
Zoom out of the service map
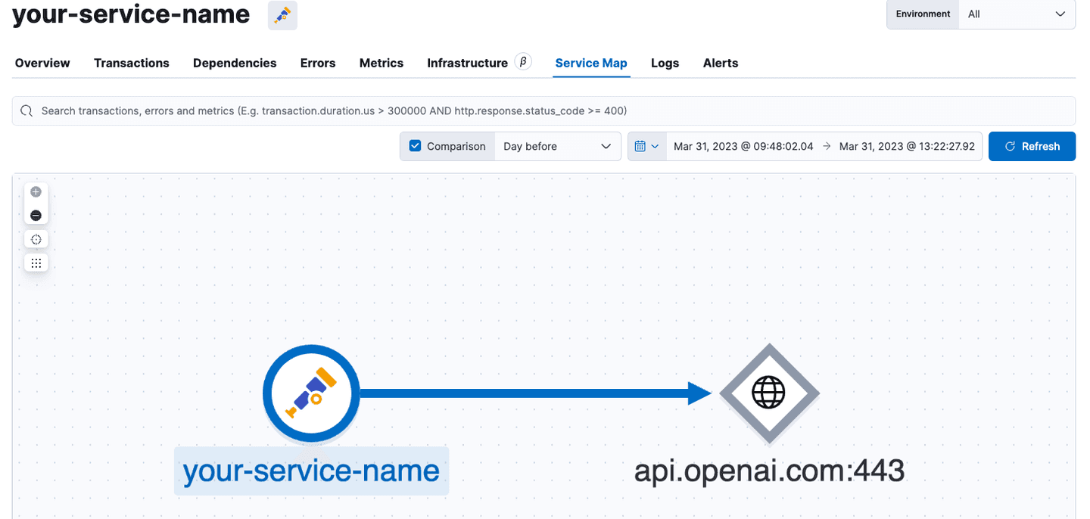pos(36,215)
